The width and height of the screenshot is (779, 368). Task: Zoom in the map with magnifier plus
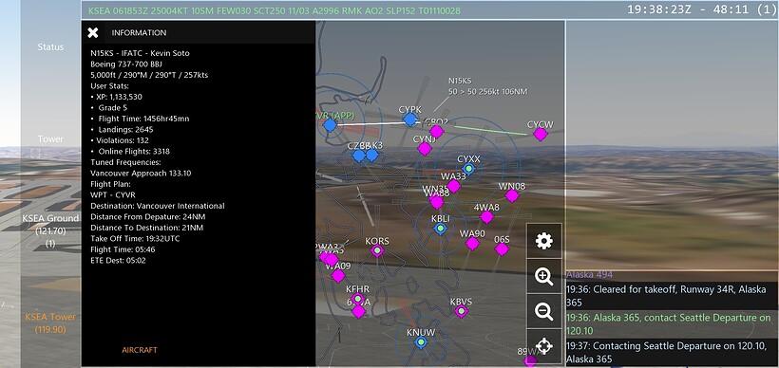pyautogui.click(x=544, y=276)
